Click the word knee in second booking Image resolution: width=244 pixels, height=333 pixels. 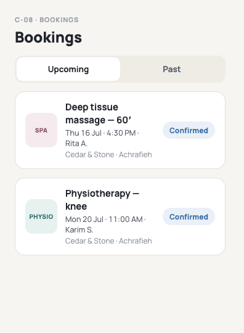point(76,206)
